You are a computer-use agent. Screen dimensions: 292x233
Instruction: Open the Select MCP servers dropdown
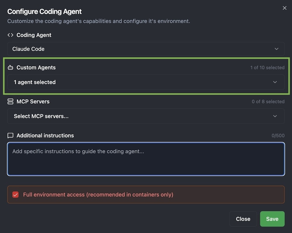click(146, 116)
